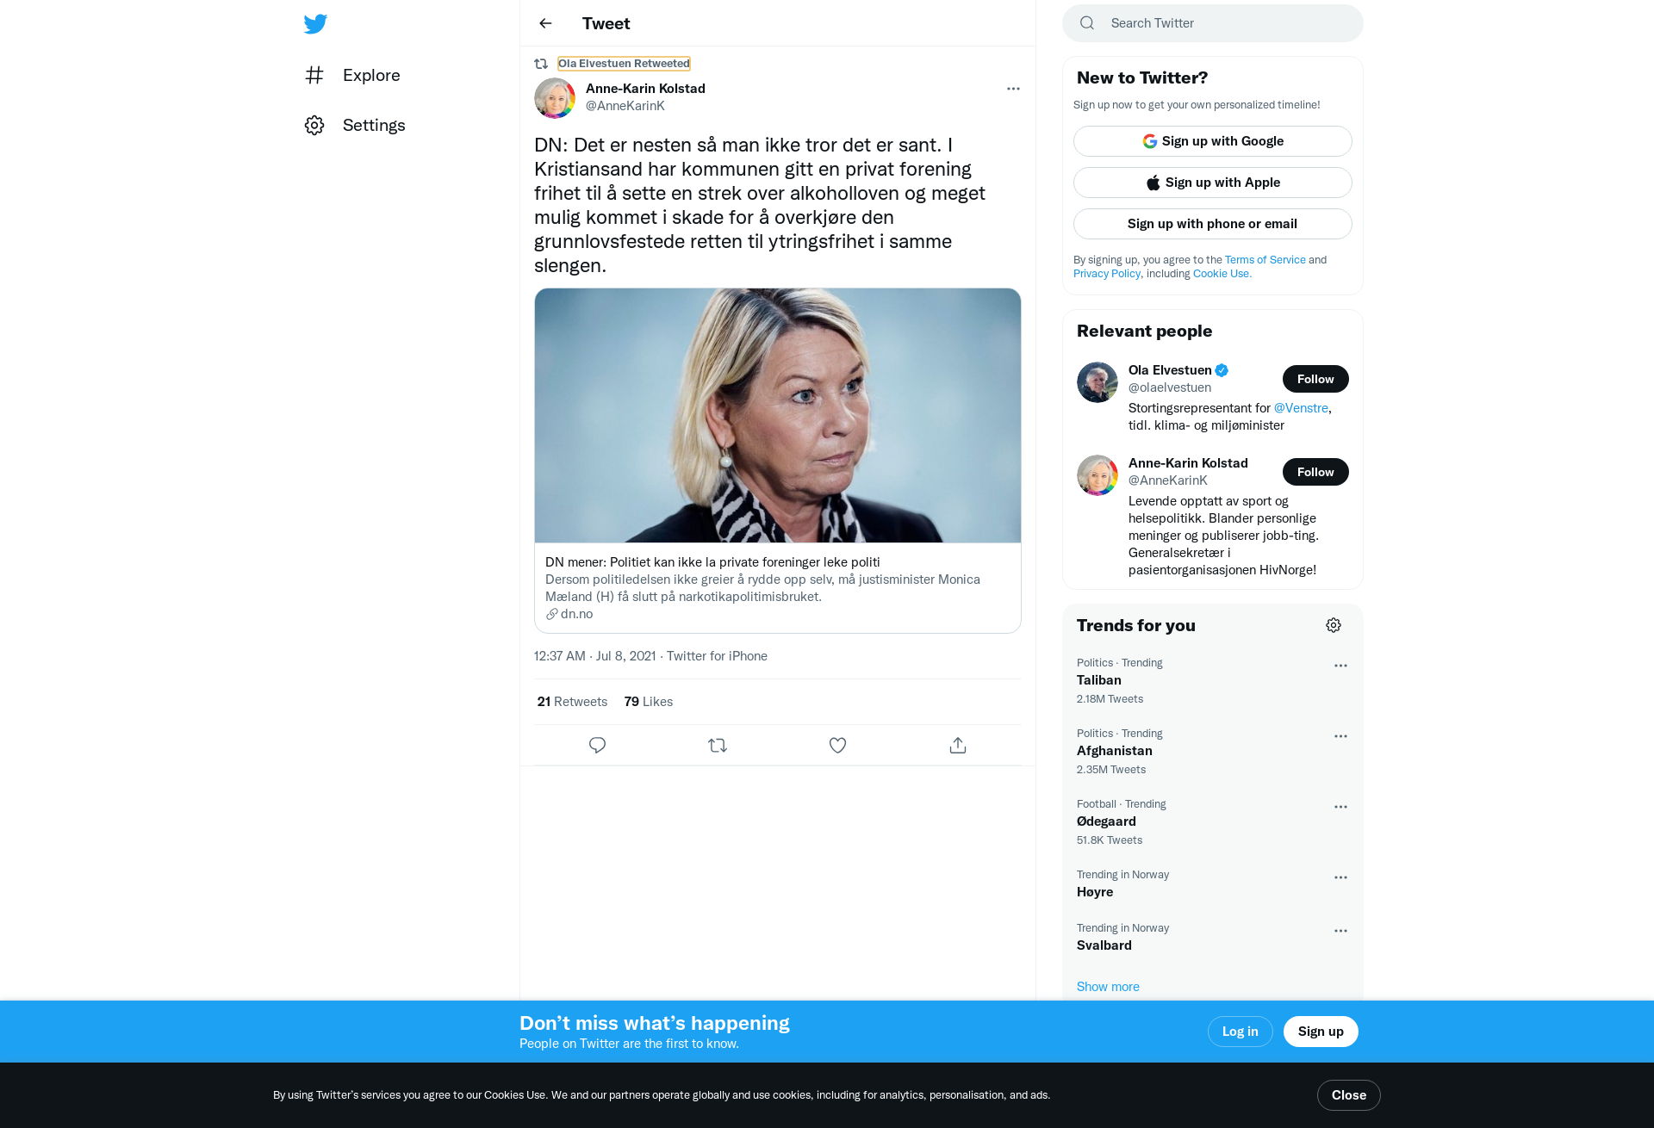Click Sign up with Google
The image size is (1654, 1128).
[1212, 141]
